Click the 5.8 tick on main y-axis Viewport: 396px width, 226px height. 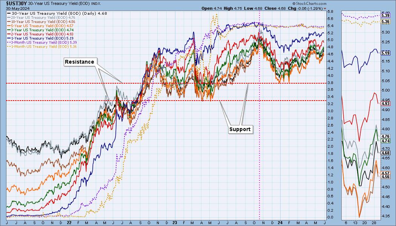tap(330, 12)
